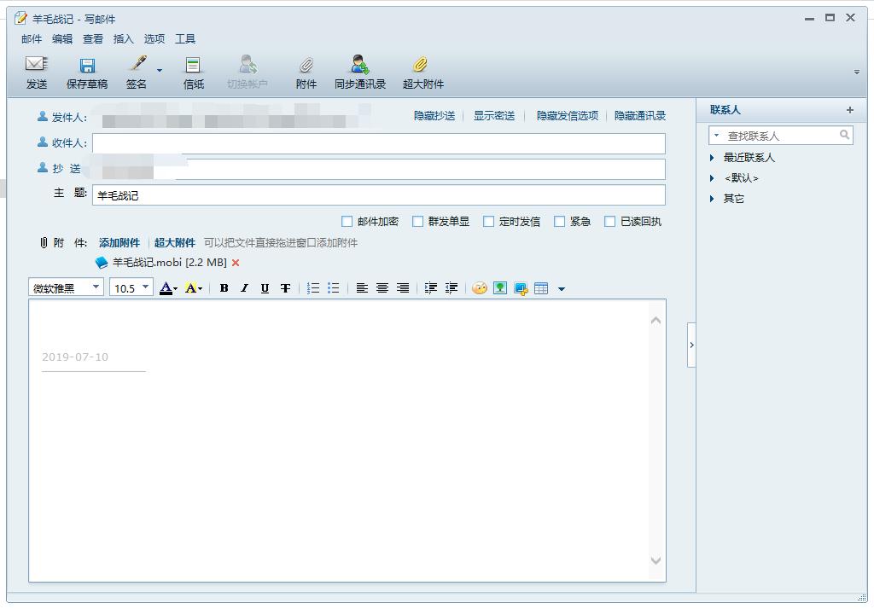Image resolution: width=874 pixels, height=609 pixels.
Task: Click the Signature (签名) pen icon
Action: pyautogui.click(x=137, y=63)
